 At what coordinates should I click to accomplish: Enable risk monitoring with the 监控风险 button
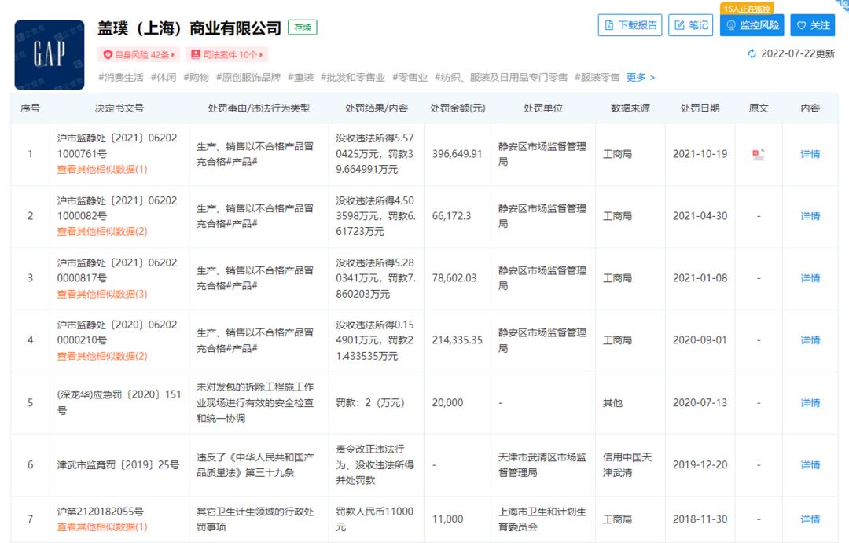coord(752,25)
